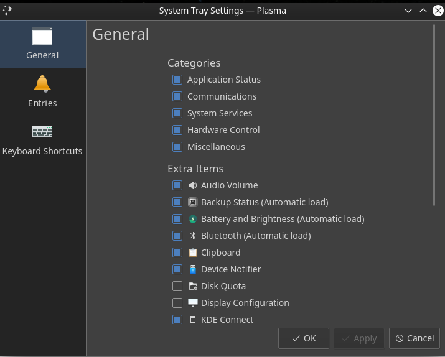445x357 pixels.
Task: Disable the Communications category checkbox
Action: click(177, 96)
